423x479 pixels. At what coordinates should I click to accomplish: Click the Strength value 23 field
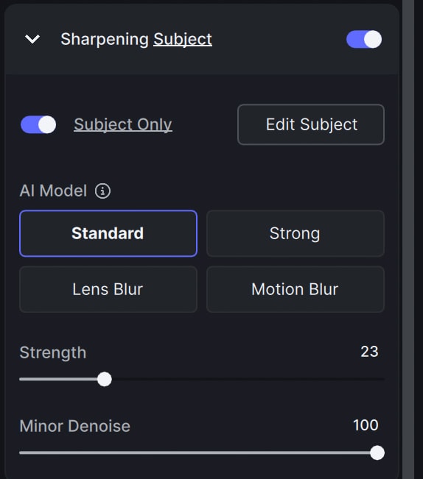(x=369, y=352)
